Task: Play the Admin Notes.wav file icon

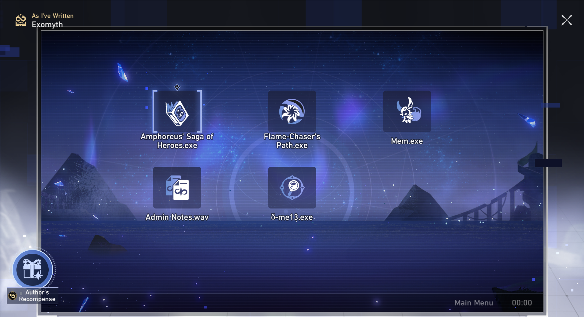Action: (x=177, y=188)
